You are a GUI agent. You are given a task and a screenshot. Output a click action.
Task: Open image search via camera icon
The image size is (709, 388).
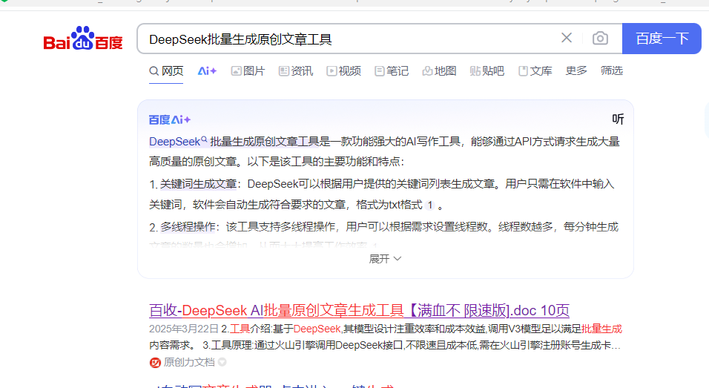[x=600, y=39]
